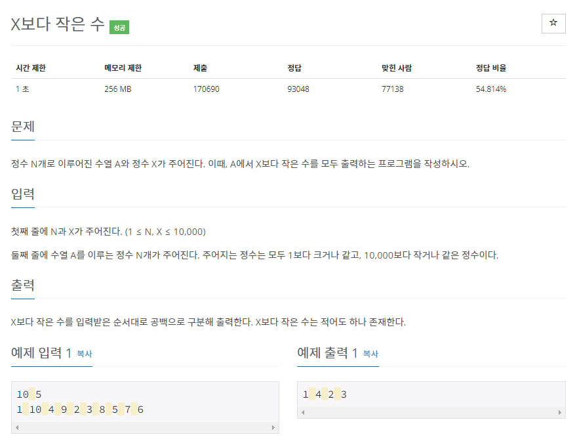This screenshot has height=443, width=577.
Task: Click the 170690 submissions value
Action: coord(206,89)
